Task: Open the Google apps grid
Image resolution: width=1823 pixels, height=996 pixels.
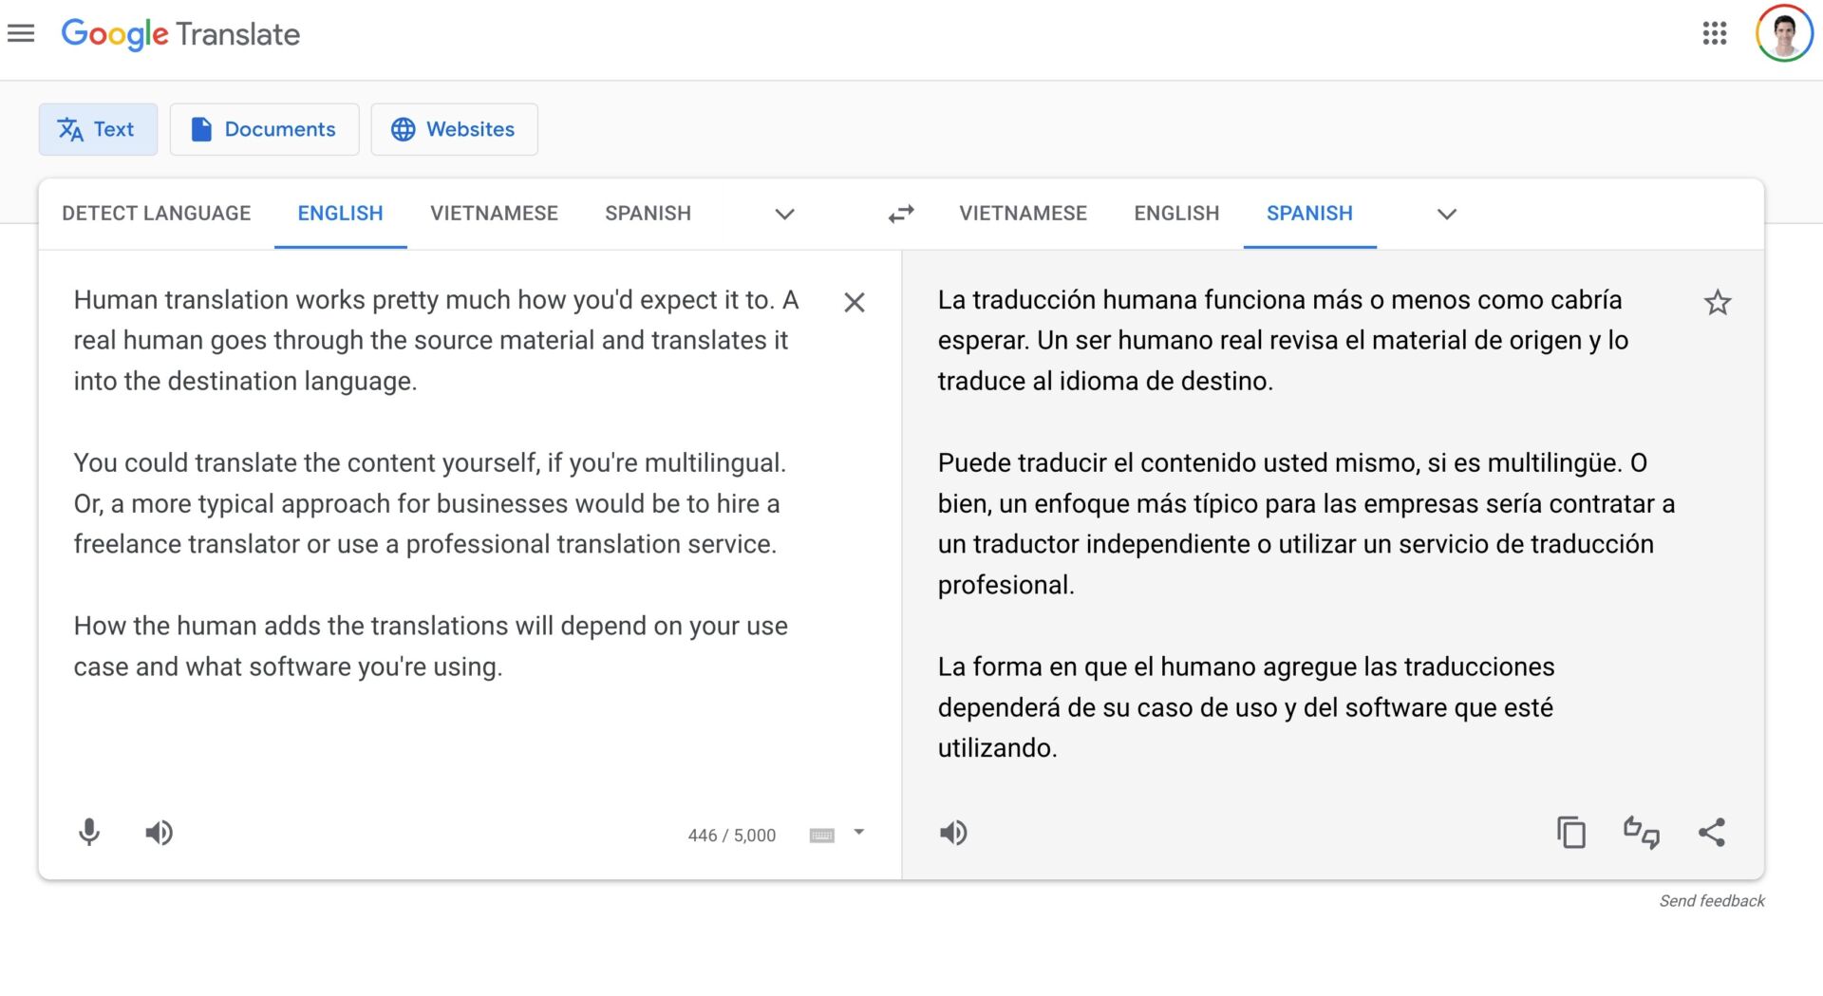Action: point(1714,34)
